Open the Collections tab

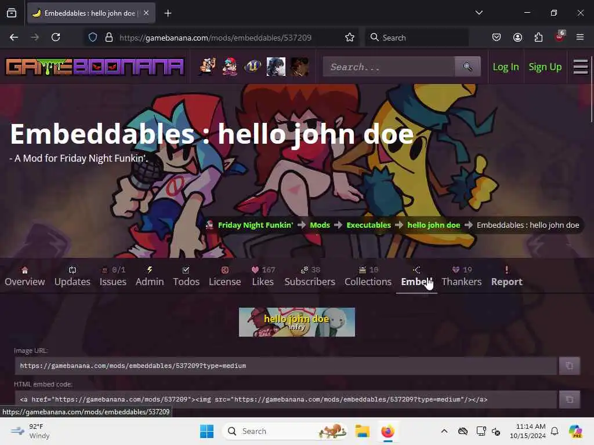368,276
